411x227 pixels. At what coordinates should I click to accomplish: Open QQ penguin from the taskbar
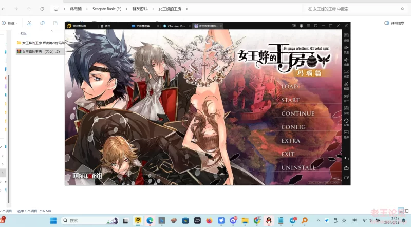pyautogui.click(x=269, y=221)
